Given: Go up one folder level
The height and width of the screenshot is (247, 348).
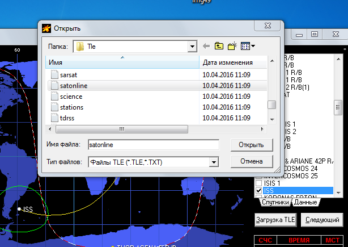Looking at the screenshot, I should pos(219,46).
